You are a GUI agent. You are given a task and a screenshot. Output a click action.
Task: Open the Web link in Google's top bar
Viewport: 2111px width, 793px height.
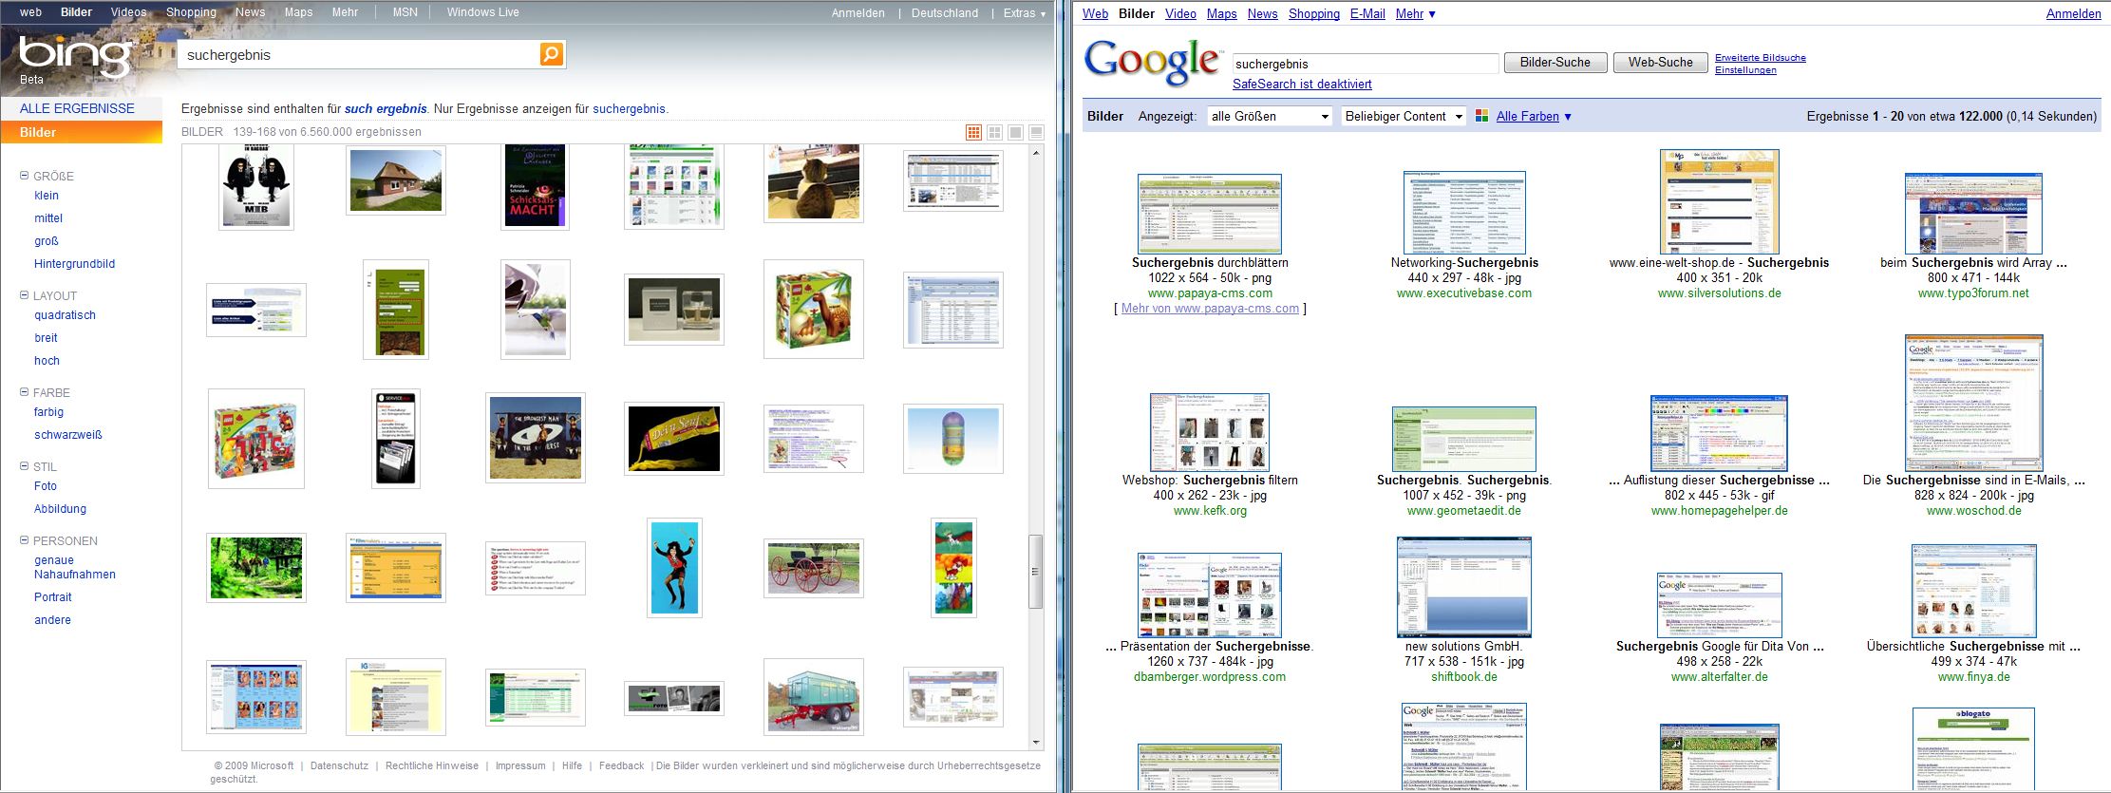(1095, 13)
